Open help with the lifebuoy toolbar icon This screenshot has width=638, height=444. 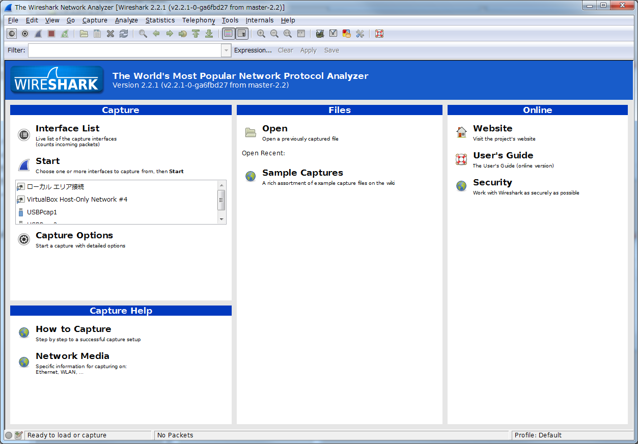point(379,34)
